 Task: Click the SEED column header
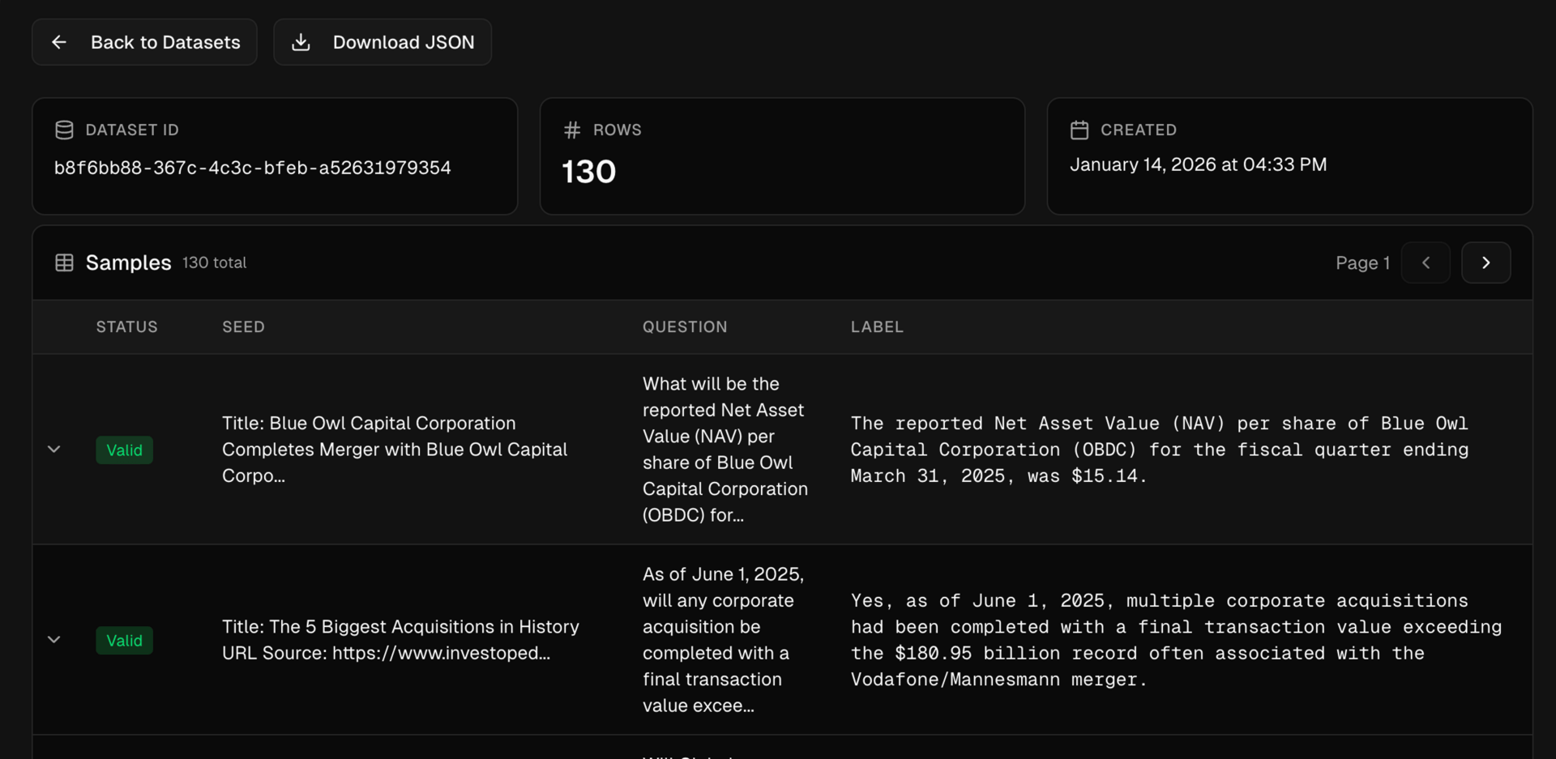(x=244, y=327)
